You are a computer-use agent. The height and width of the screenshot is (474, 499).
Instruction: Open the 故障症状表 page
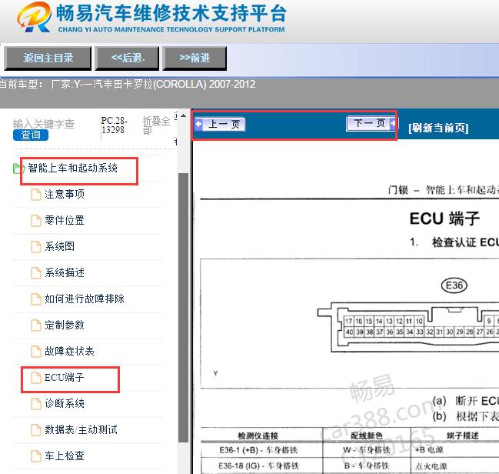point(69,351)
